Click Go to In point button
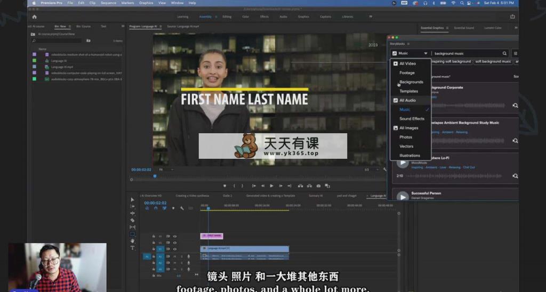Viewport: 546px width, 292px height. click(254, 186)
